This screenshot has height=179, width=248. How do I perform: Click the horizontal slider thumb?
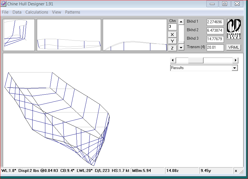point(196,60)
